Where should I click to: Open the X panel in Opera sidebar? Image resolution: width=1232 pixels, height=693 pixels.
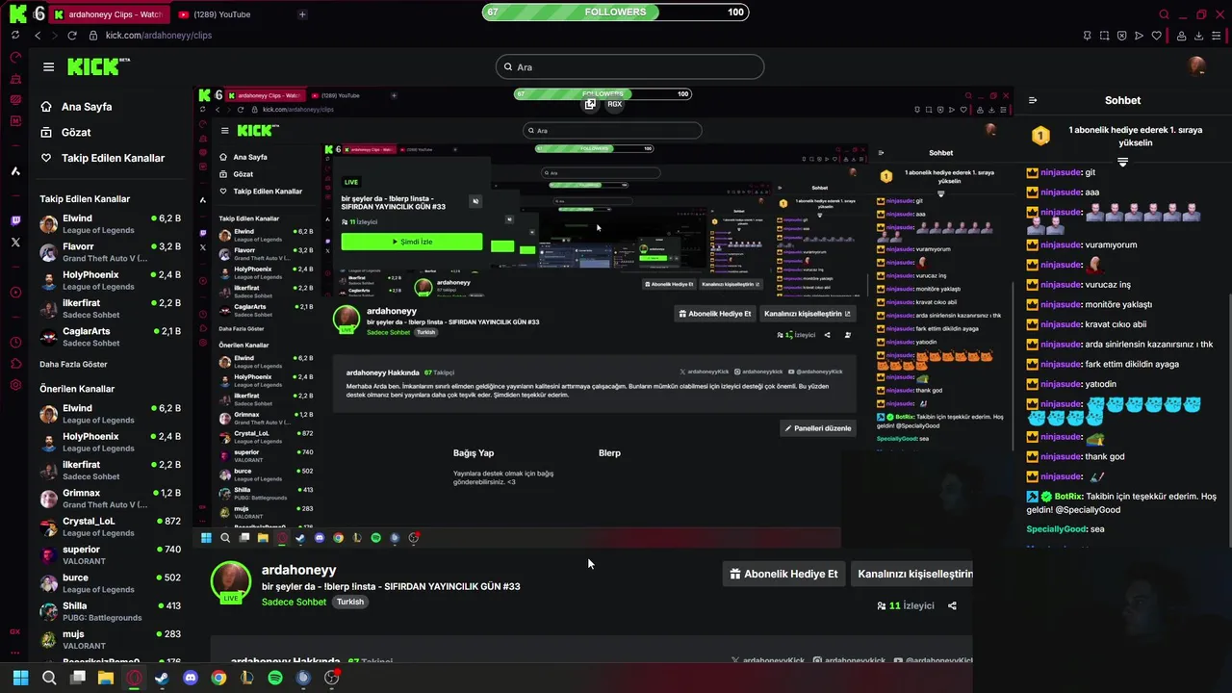click(15, 243)
